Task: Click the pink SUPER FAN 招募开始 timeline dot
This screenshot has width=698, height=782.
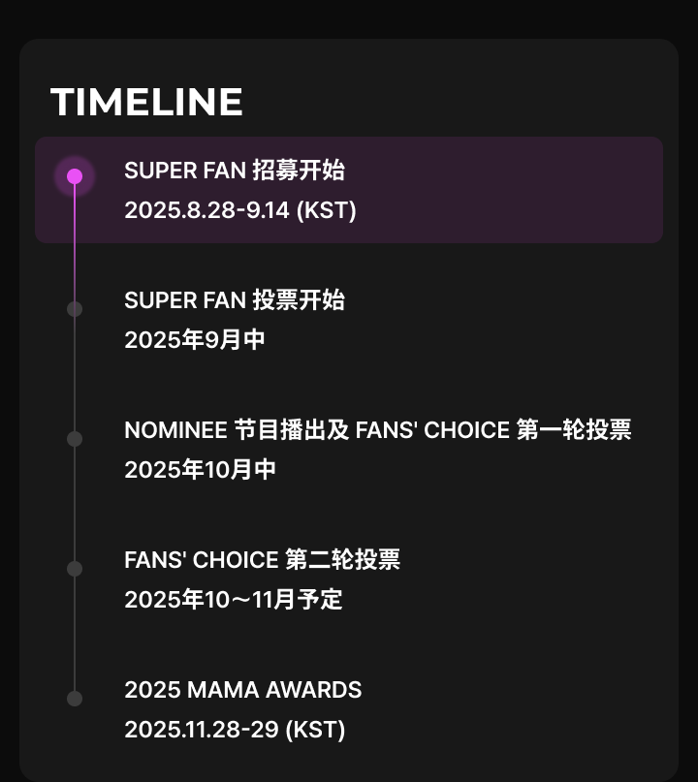Action: pyautogui.click(x=75, y=176)
